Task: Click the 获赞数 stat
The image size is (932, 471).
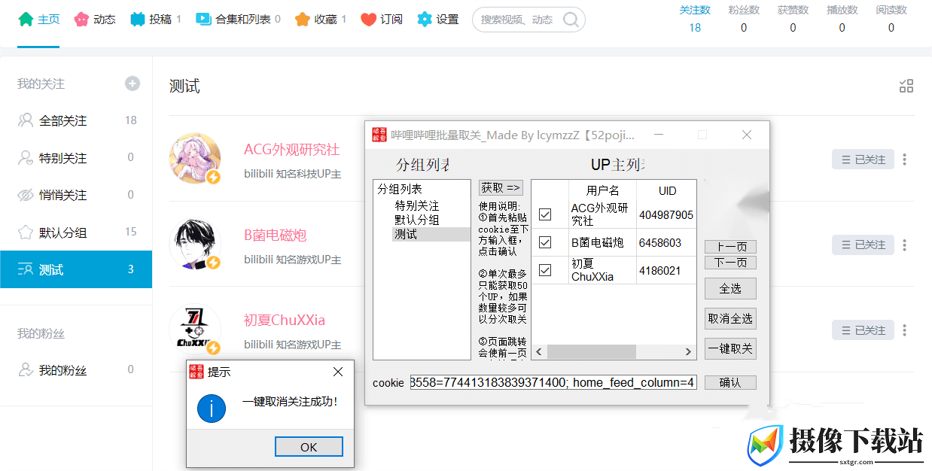Action: pyautogui.click(x=793, y=20)
